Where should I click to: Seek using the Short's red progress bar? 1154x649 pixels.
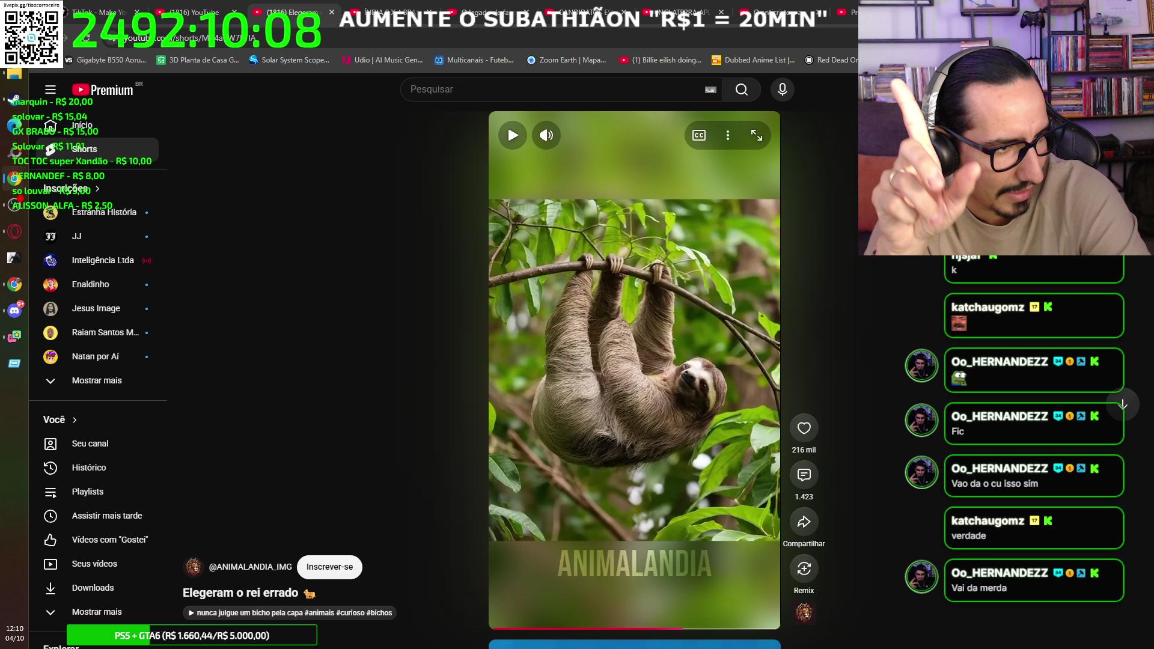(634, 628)
